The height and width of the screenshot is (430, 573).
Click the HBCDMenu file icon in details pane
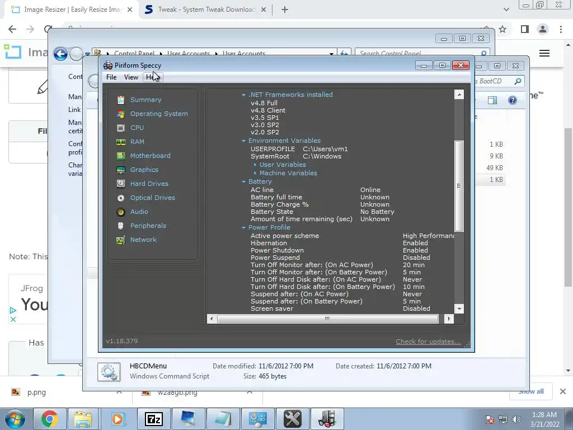109,372
